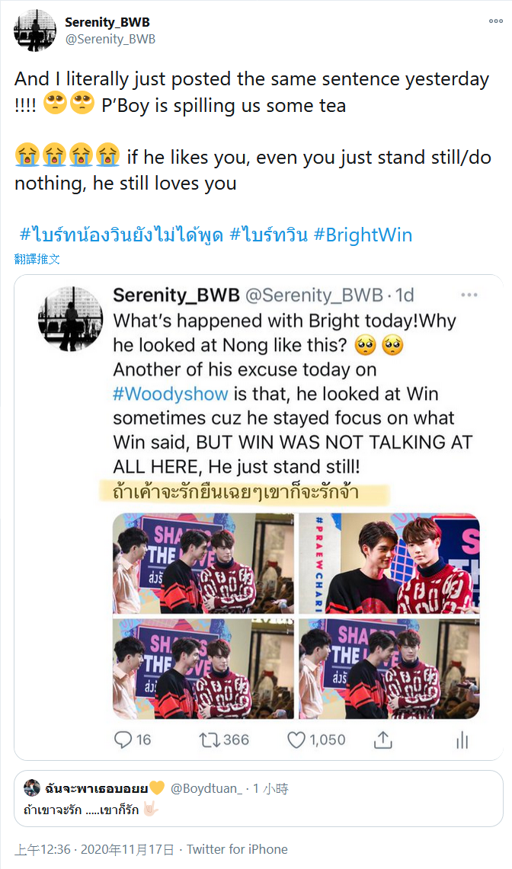The width and height of the screenshot is (512, 869).
Task: Open the #ไบร์ทวิน hashtag link
Action: click(x=268, y=235)
